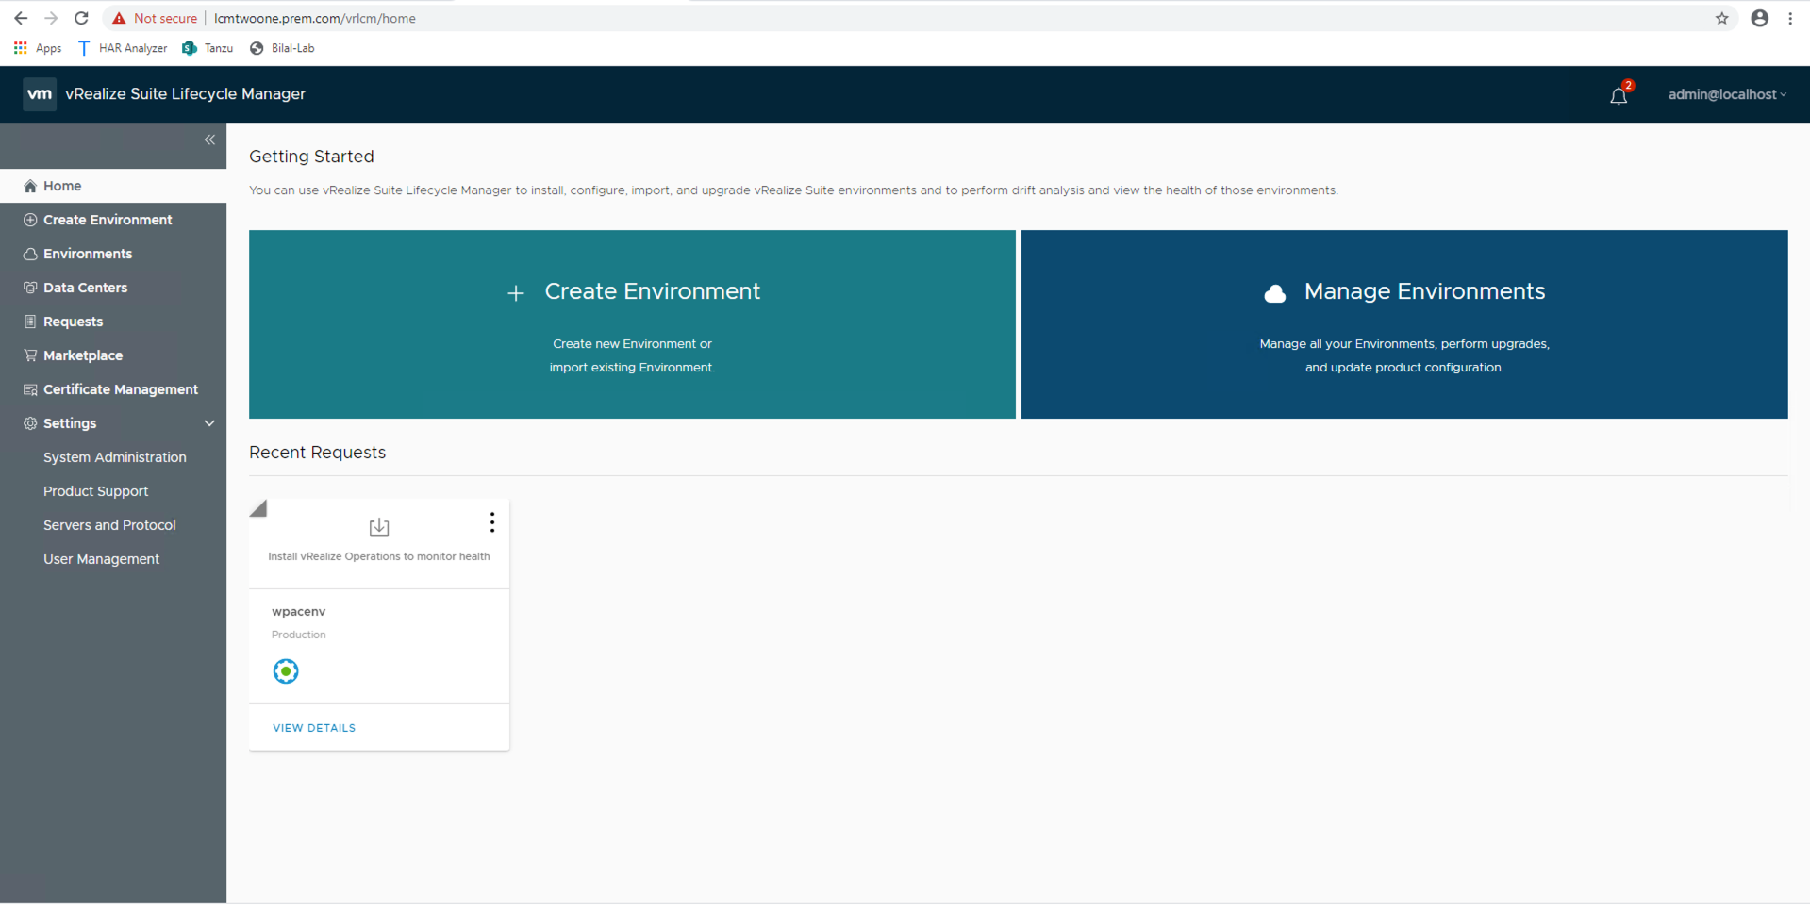This screenshot has height=908, width=1810.
Task: Click the green status circle icon
Action: (286, 671)
